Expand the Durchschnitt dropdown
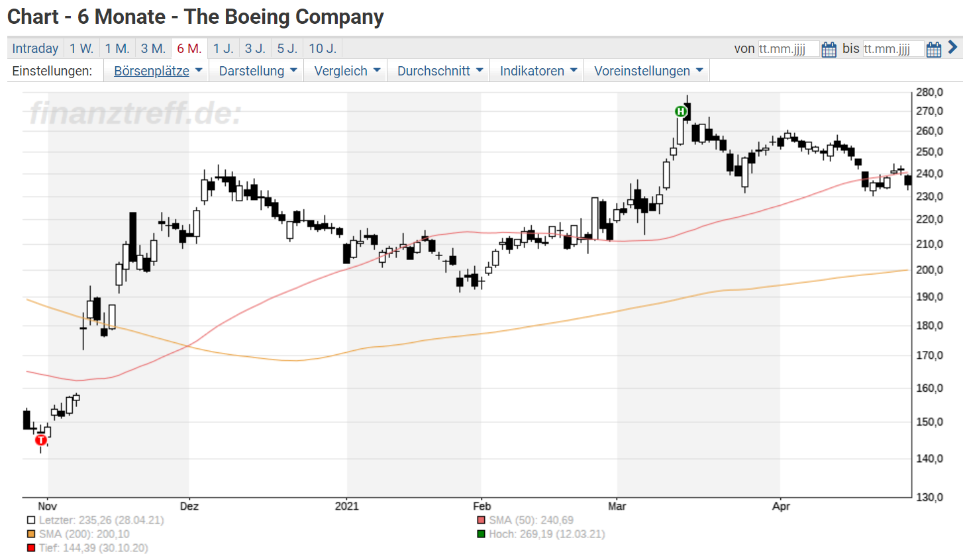Image resolution: width=963 pixels, height=560 pixels. (440, 71)
